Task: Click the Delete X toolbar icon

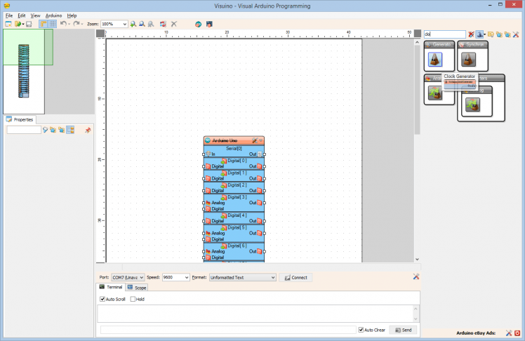Action: (174, 24)
